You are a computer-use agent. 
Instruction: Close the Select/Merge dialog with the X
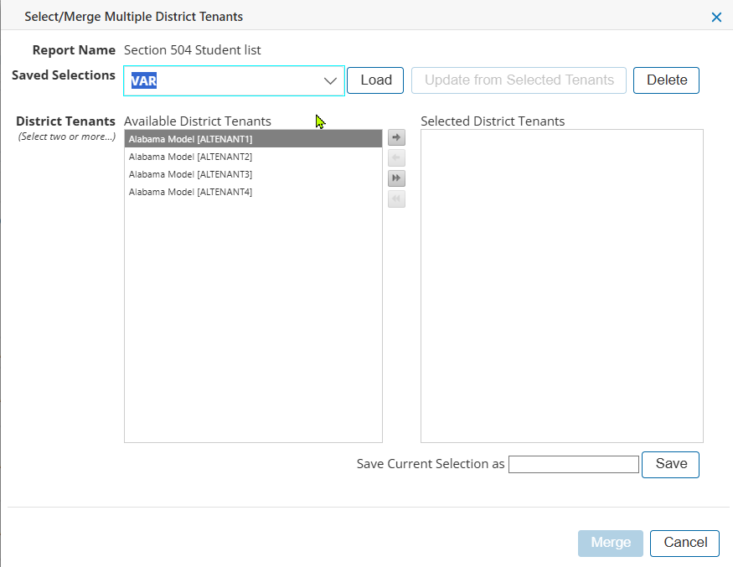pyautogui.click(x=716, y=17)
